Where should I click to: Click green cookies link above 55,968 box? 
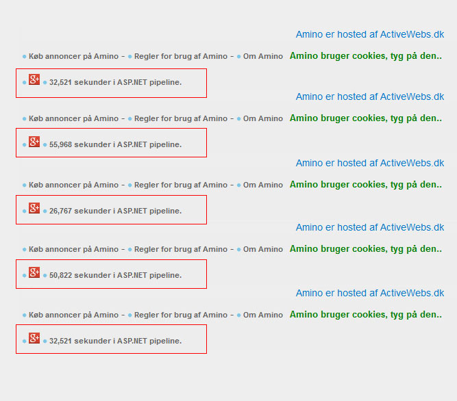tap(365, 118)
